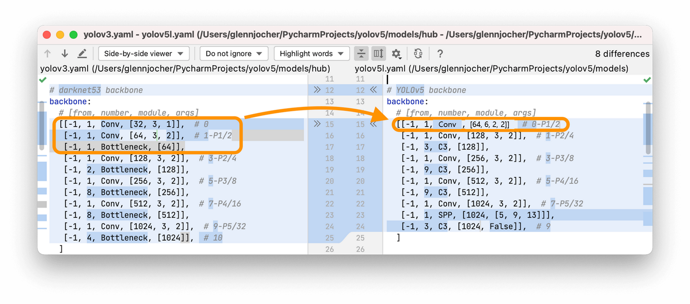
Task: Apply change right with chevron at line 12
Action: (x=316, y=89)
